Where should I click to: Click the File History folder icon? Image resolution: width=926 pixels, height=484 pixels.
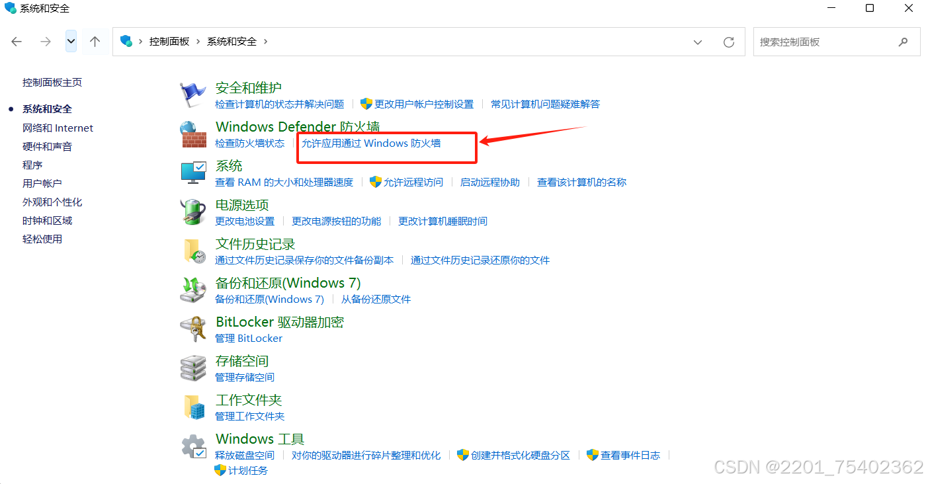193,251
